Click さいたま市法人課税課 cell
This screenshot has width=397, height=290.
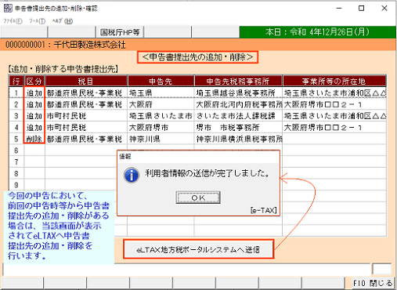pyautogui.click(x=238, y=116)
